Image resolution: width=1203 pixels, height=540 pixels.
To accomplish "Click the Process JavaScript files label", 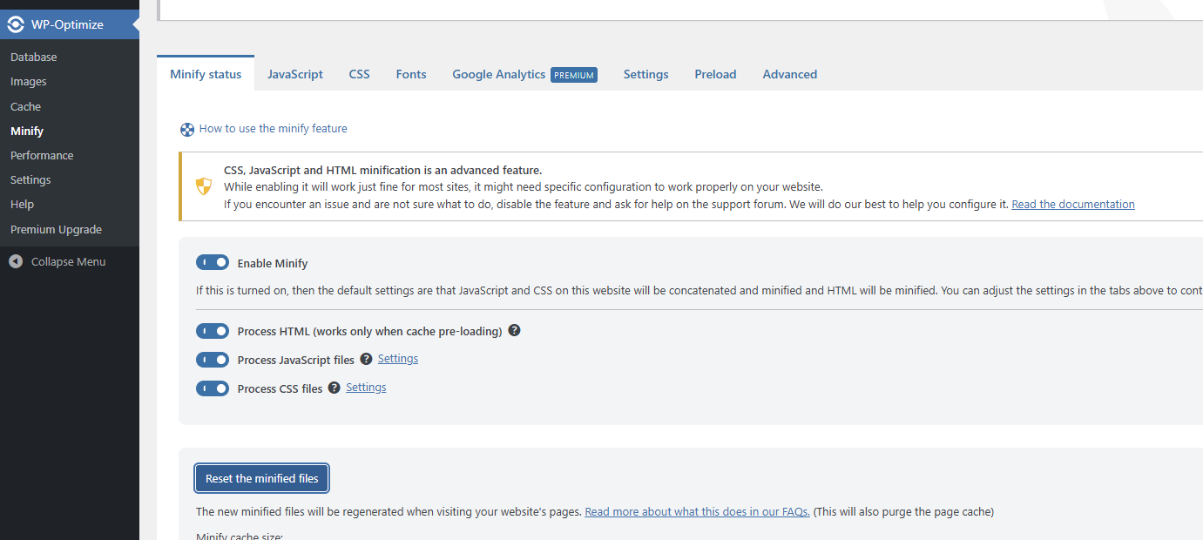I will coord(296,360).
